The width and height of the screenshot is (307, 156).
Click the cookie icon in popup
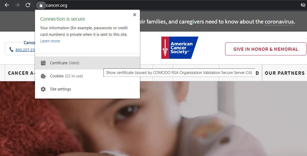point(43,76)
